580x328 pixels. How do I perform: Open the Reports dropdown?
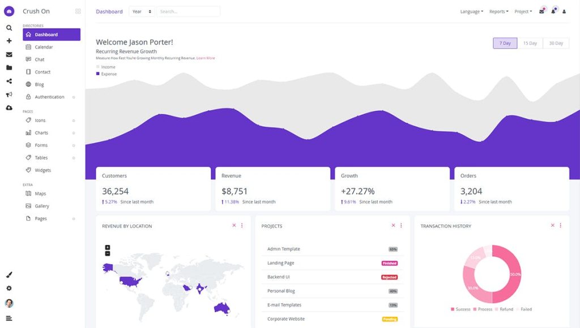[498, 11]
